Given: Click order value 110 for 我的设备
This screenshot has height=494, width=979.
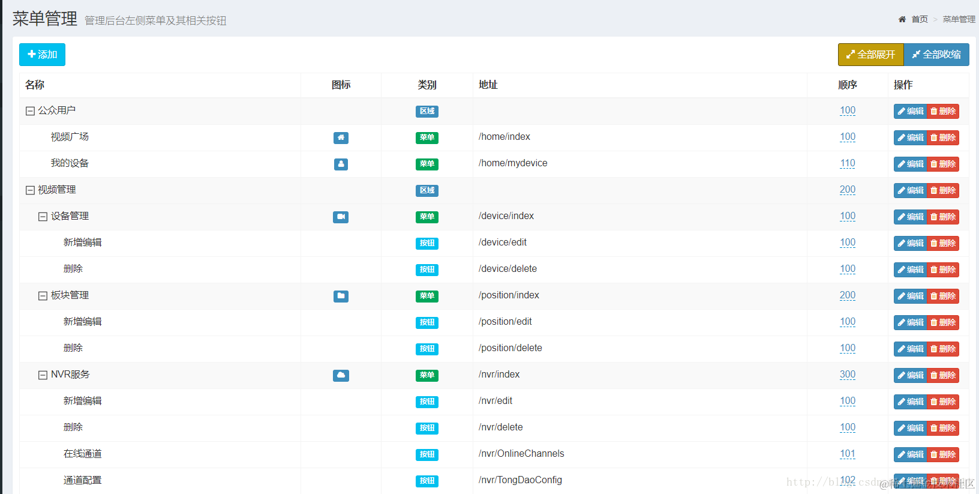Looking at the screenshot, I should coord(848,163).
